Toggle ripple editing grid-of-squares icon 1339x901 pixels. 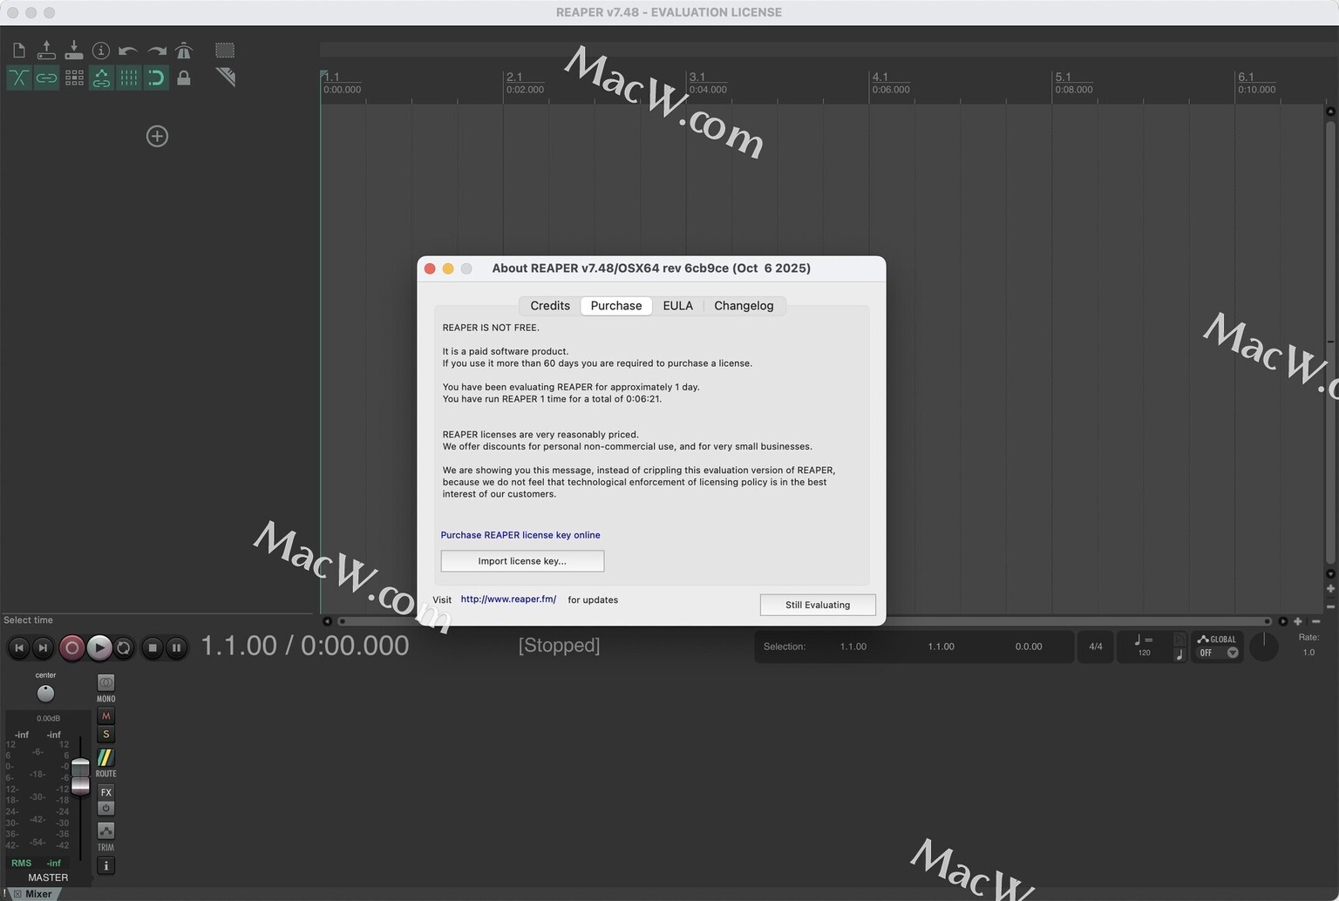(74, 78)
